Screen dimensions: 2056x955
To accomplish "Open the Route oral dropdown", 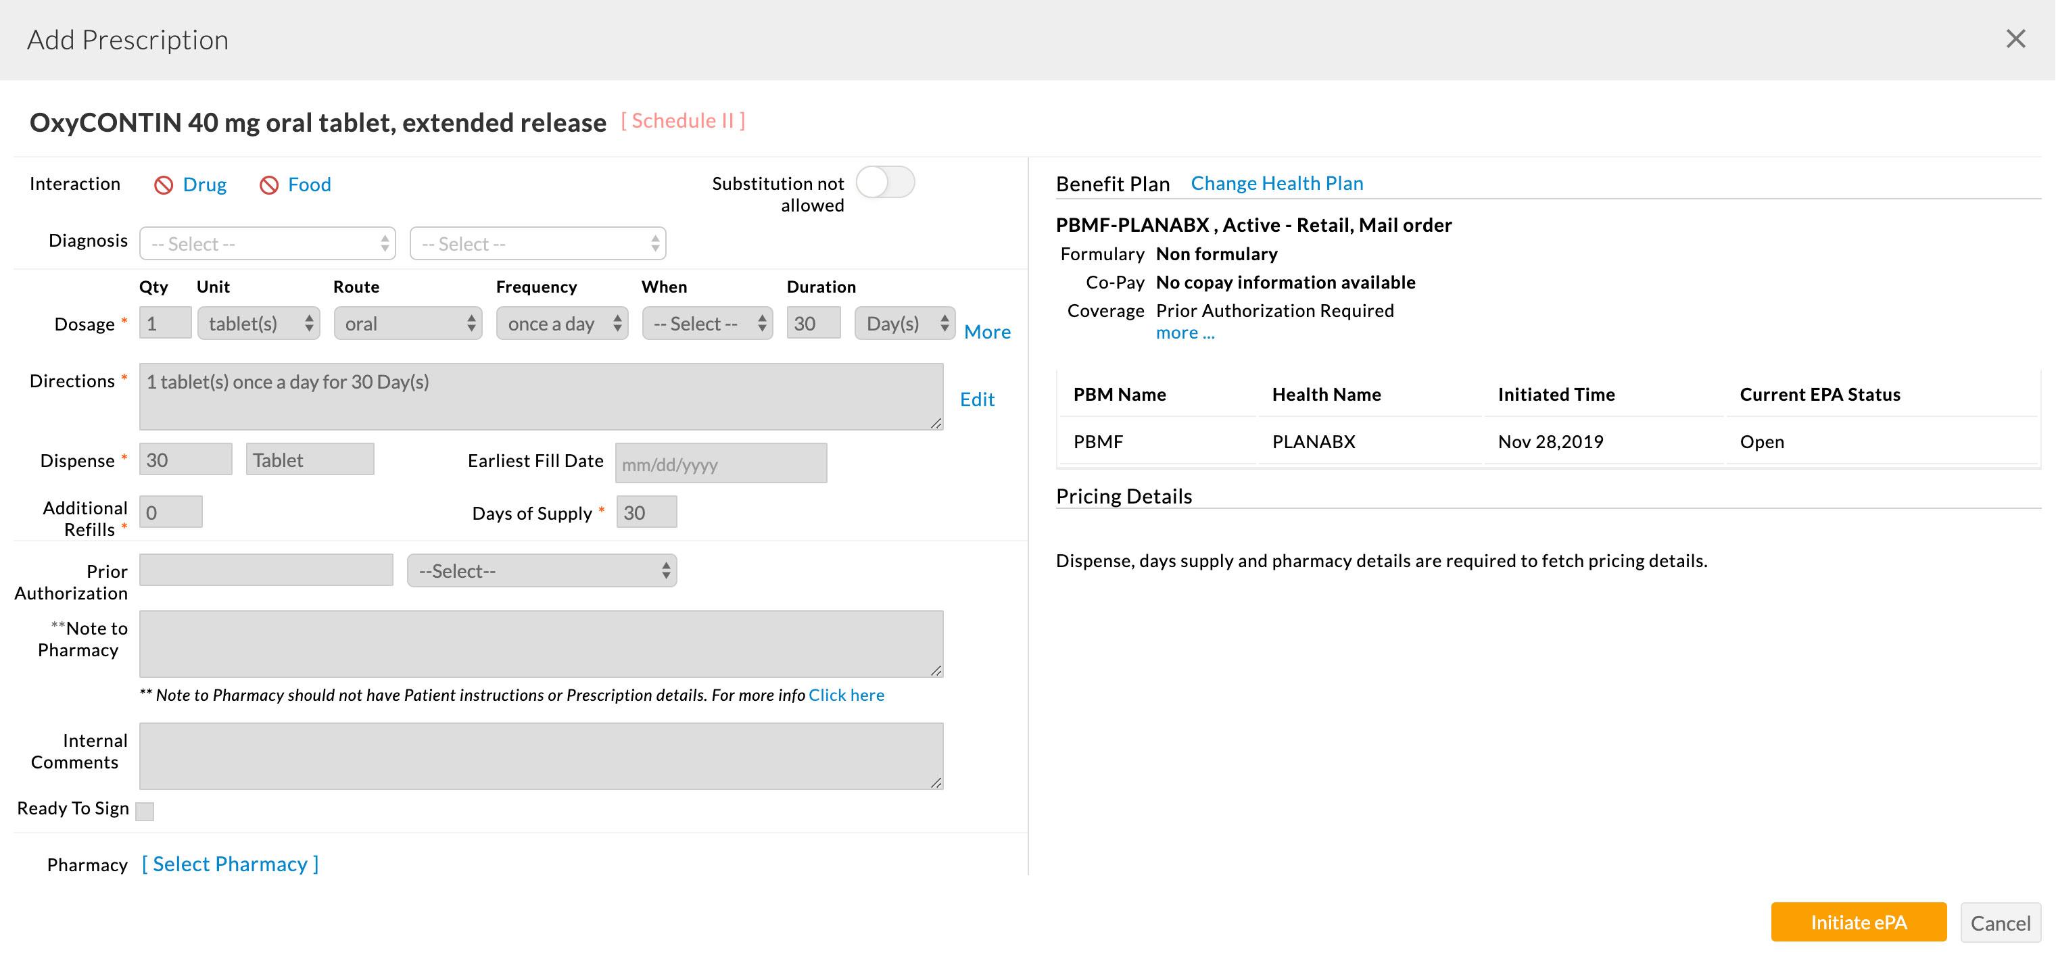I will click(408, 323).
